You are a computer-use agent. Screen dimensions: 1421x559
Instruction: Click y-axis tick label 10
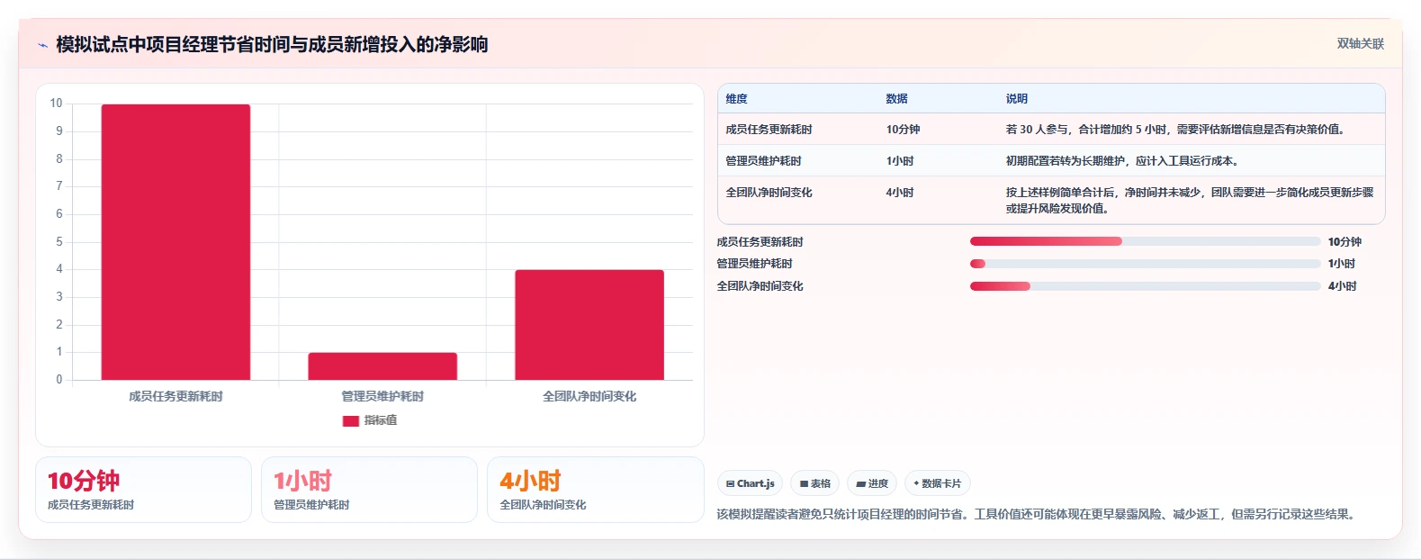56,104
